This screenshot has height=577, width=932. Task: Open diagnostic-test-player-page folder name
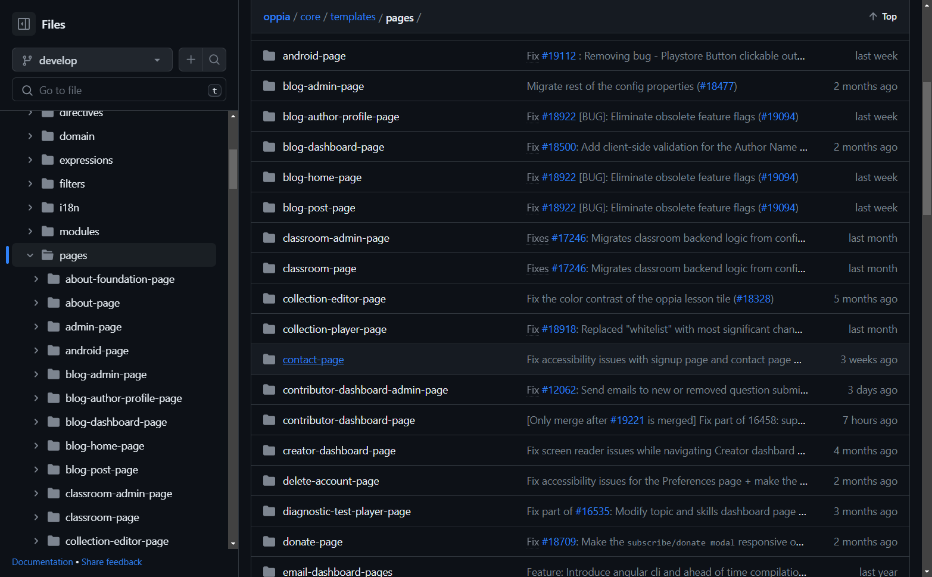(x=347, y=511)
